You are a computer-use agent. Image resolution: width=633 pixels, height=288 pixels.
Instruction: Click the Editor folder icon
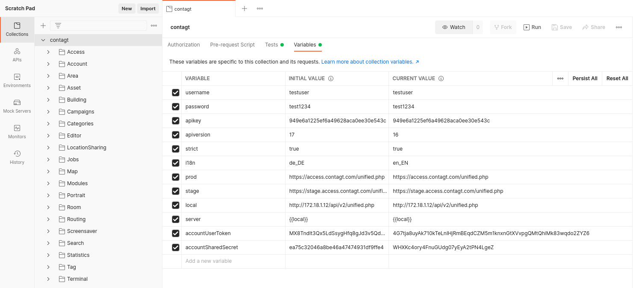click(62, 136)
